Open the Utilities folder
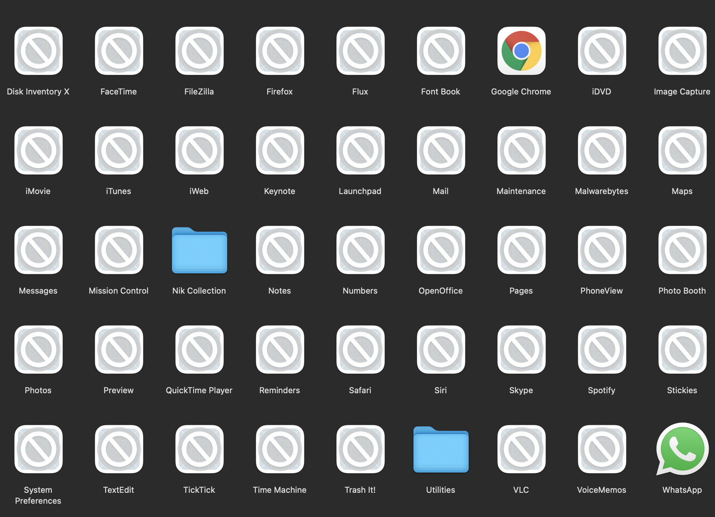715x517 pixels. point(440,450)
